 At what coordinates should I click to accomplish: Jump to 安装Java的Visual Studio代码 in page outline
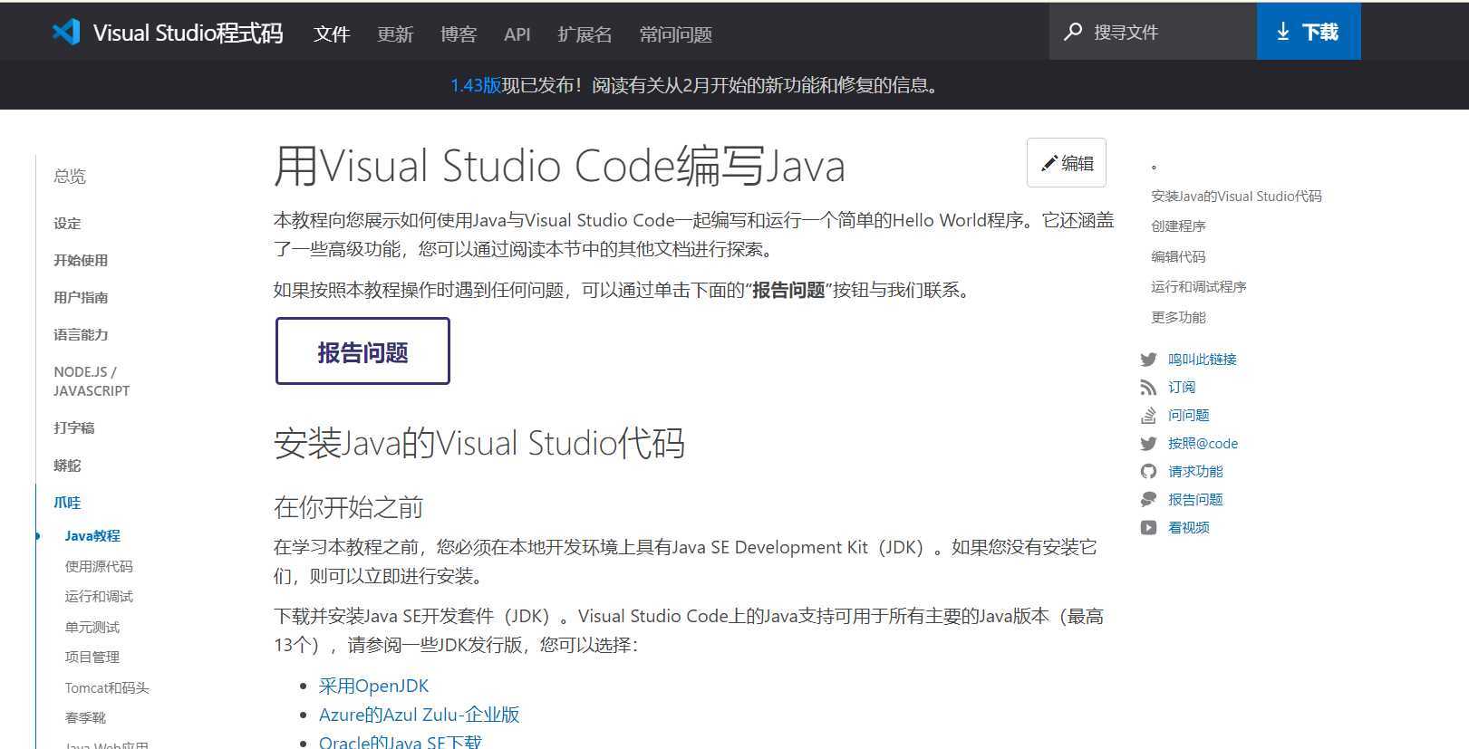tap(1236, 197)
